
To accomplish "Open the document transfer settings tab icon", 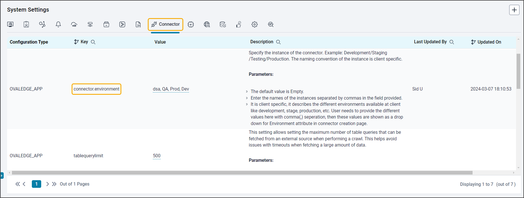I will pyautogui.click(x=138, y=24).
